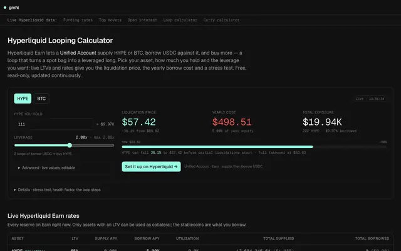Select HYPE as the loop asset
Viewport: 401px width, 251px height.
click(23, 99)
